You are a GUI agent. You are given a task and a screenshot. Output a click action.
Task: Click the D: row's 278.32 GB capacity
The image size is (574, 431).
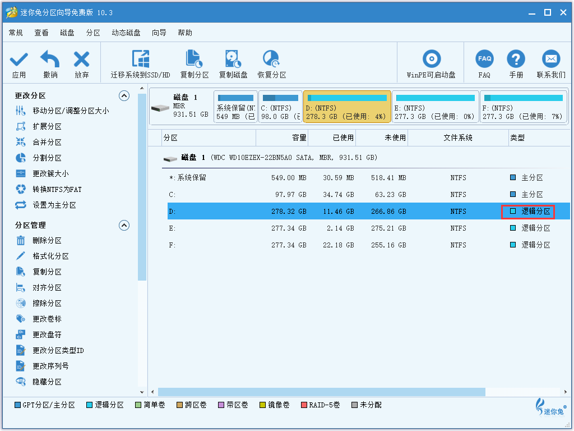(289, 212)
